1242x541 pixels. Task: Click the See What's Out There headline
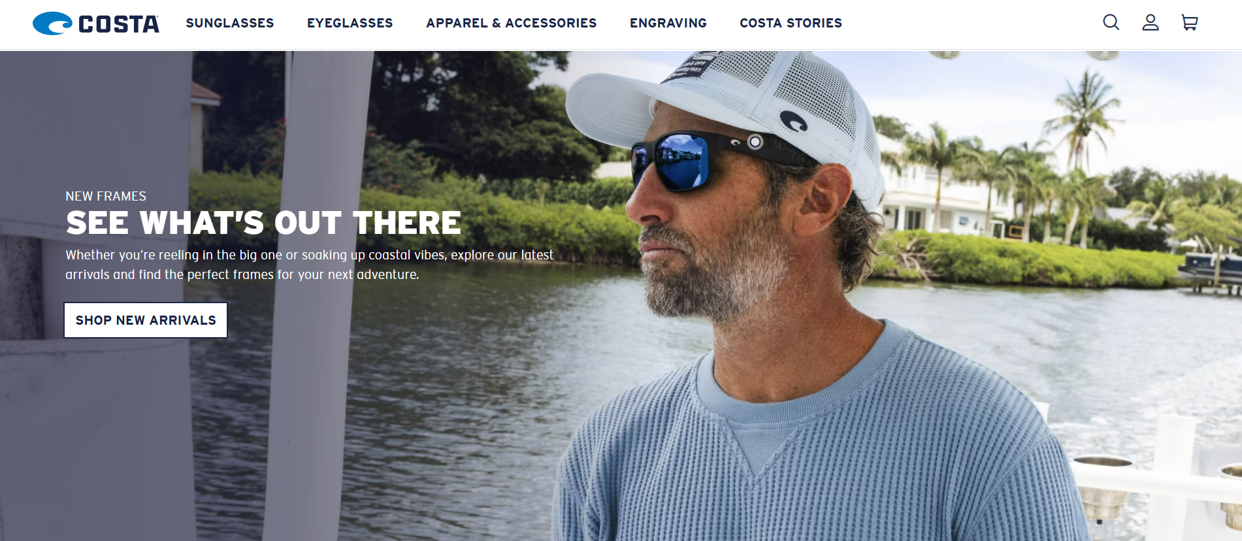263,223
